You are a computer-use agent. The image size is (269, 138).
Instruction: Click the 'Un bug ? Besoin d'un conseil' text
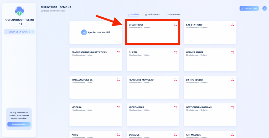[x=19, y=115]
